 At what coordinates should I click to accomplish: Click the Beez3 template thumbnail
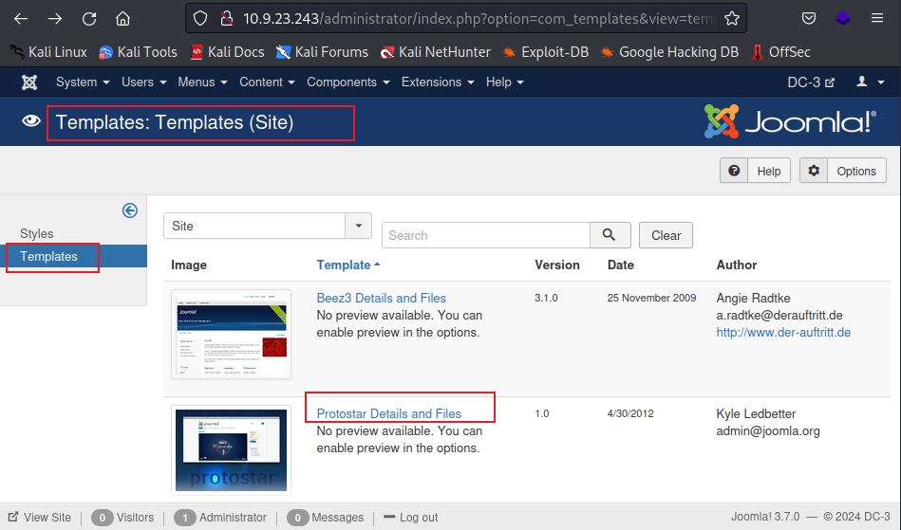[x=231, y=334]
